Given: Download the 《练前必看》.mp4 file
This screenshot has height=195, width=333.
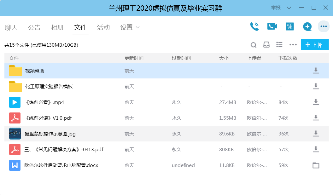Looking at the screenshot, I should tap(316, 102).
